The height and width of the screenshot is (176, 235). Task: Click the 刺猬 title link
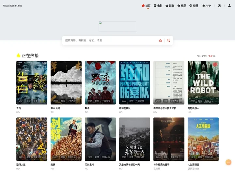point(53,165)
